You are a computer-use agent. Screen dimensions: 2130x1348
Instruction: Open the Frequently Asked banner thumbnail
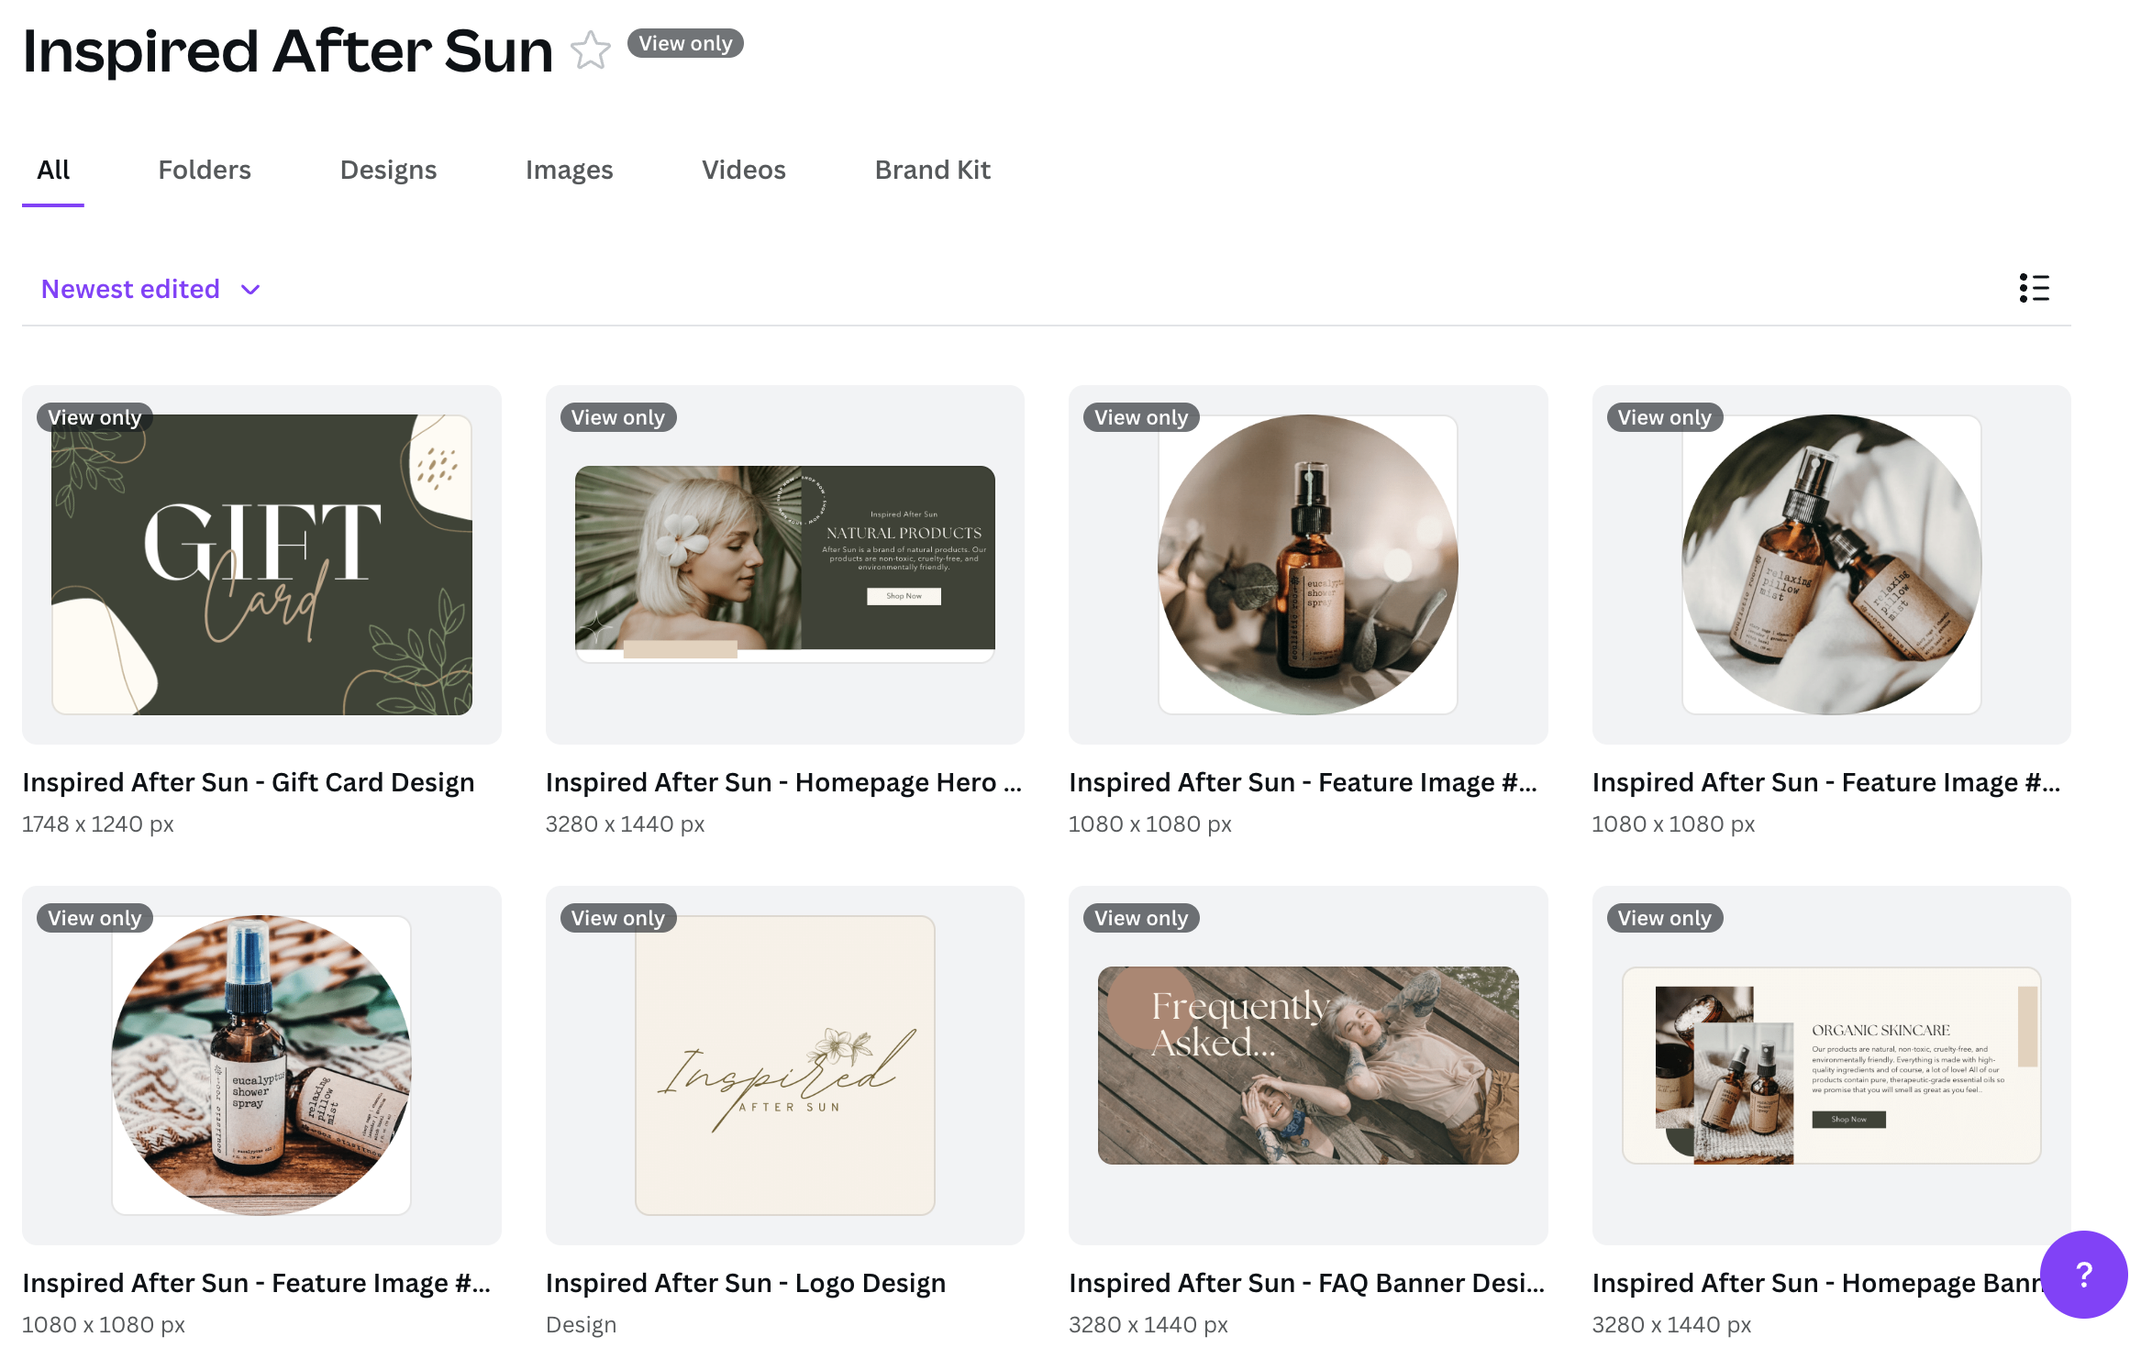(1307, 1065)
